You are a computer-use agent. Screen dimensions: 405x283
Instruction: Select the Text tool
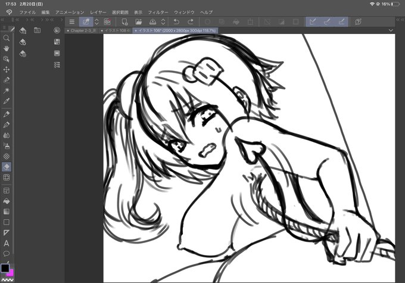pos(7,243)
